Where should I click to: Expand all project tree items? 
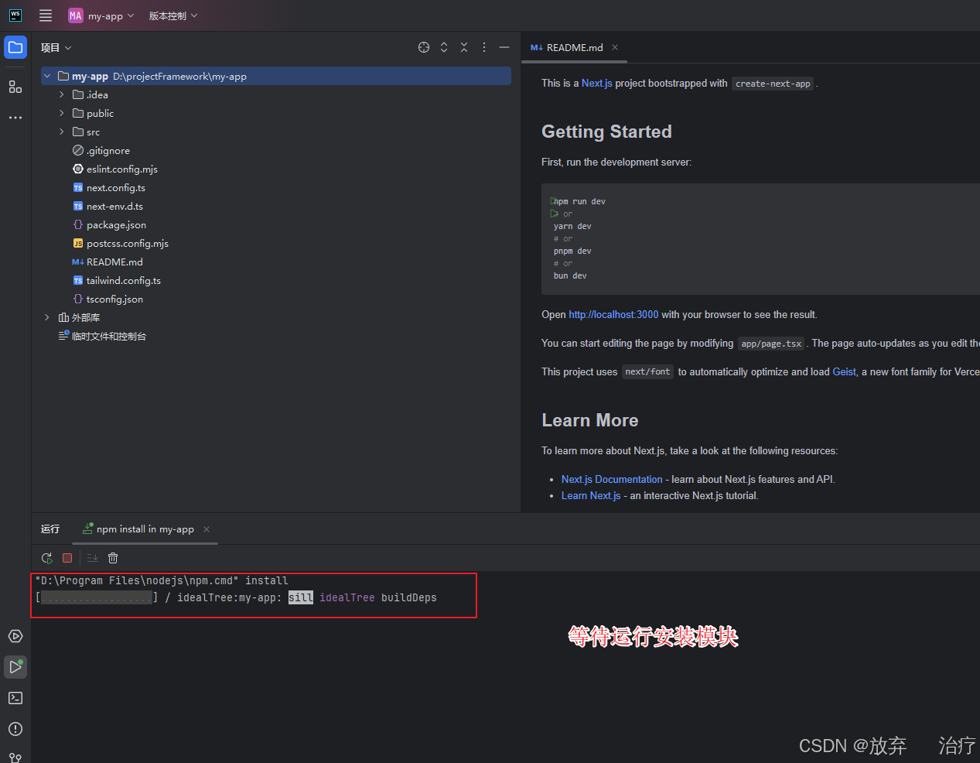(444, 47)
